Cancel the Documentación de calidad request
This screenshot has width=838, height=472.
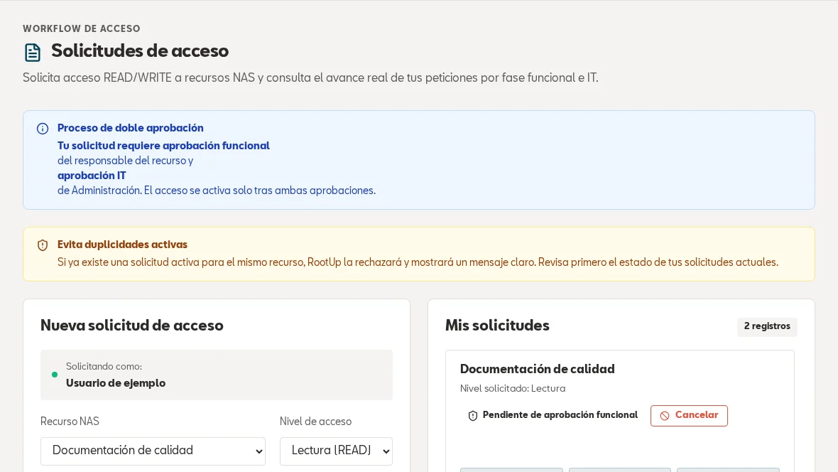(x=689, y=416)
